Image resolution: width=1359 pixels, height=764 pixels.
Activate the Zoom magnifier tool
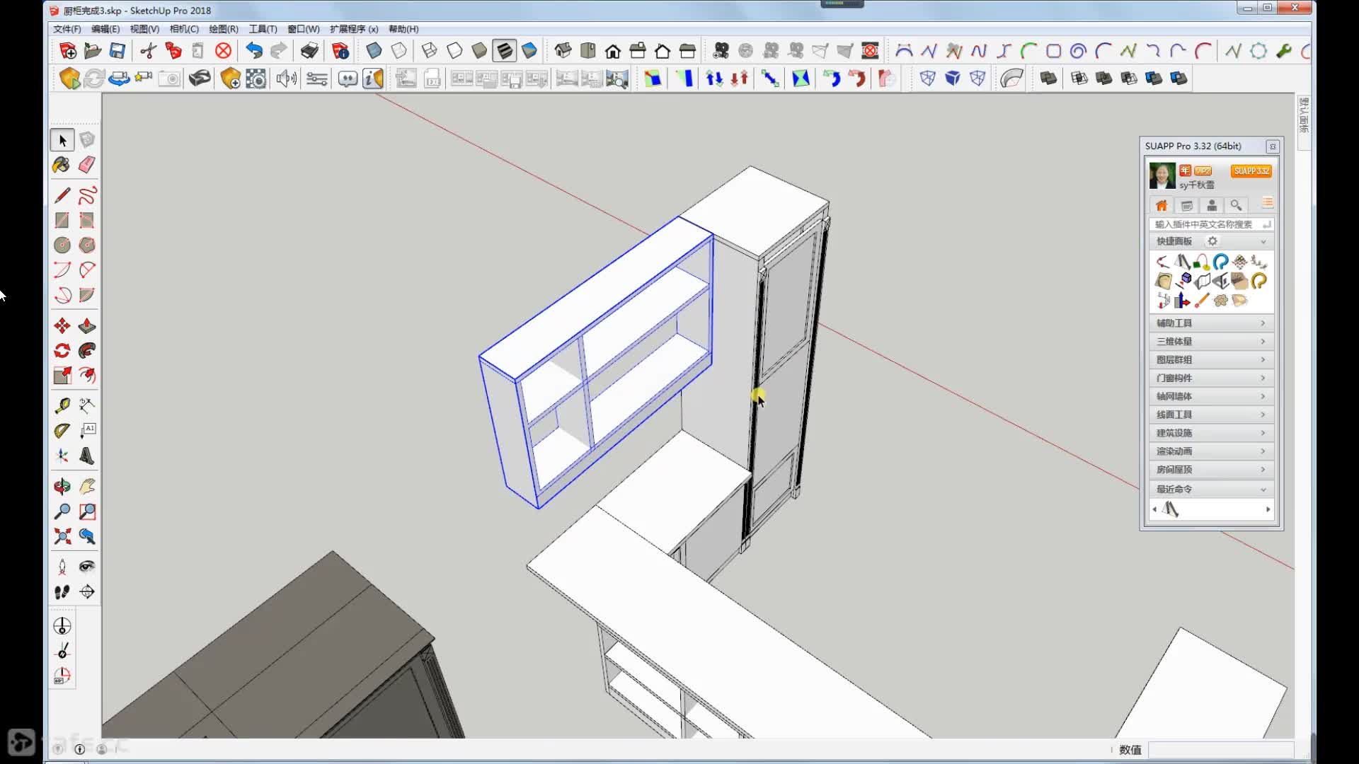tap(62, 511)
